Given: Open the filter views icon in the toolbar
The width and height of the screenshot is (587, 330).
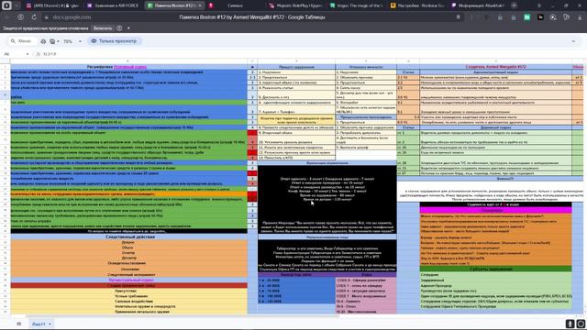Looking at the screenshot, I should (x=52, y=41).
